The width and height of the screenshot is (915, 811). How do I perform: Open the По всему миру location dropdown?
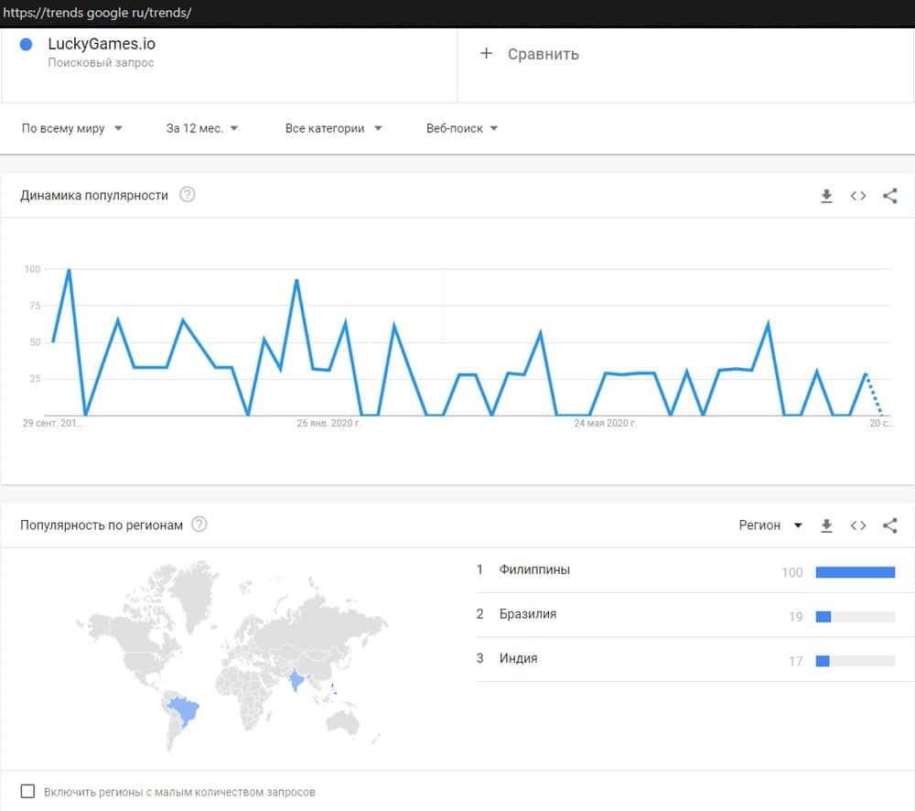click(72, 129)
